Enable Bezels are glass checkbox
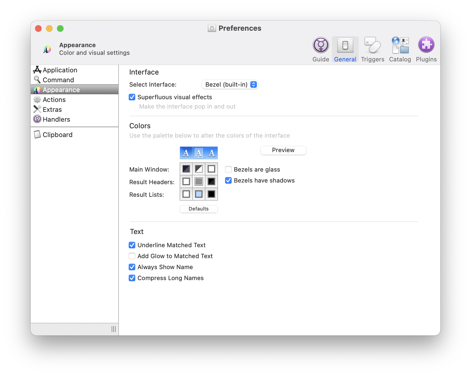471x376 pixels. [228, 169]
